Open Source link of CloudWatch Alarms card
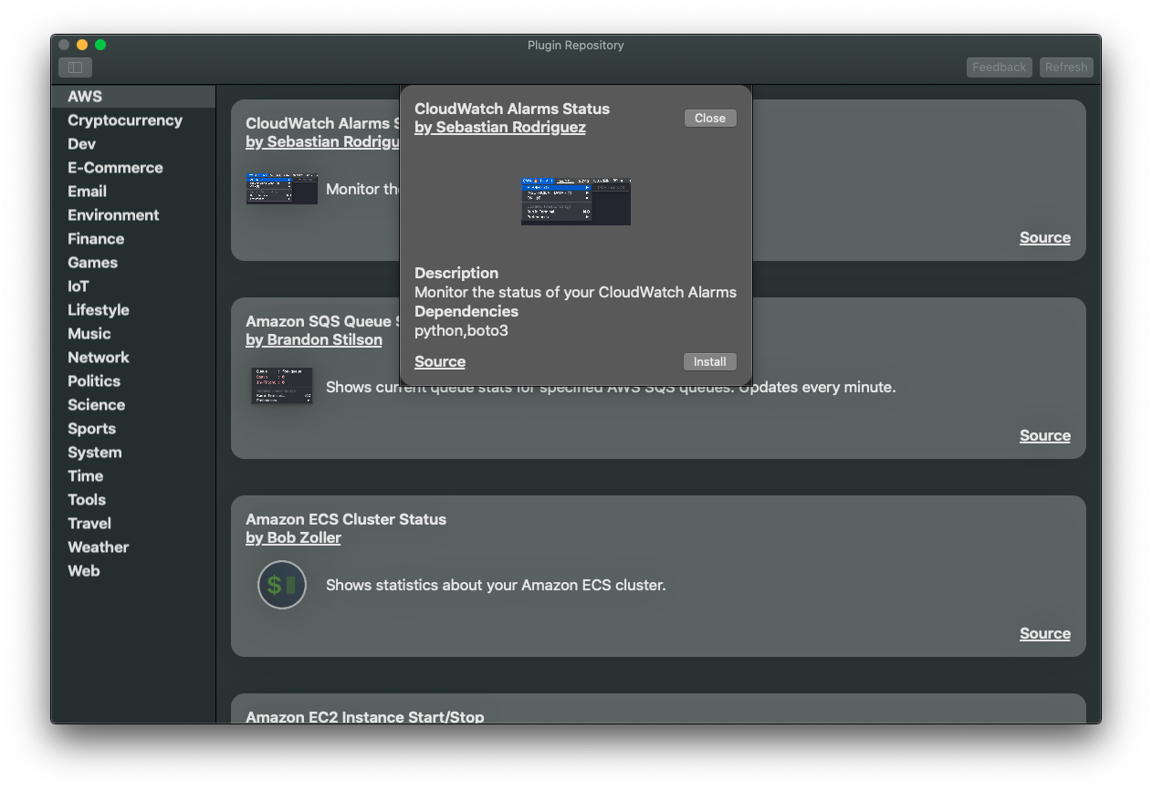This screenshot has width=1152, height=791. [1045, 237]
